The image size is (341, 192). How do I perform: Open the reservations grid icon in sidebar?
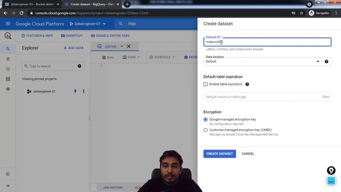(8, 79)
